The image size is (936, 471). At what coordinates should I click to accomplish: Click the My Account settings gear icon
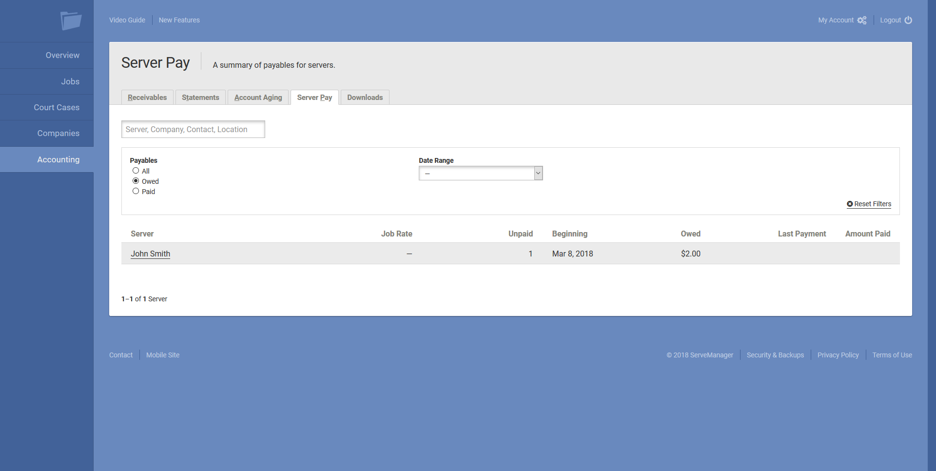click(x=862, y=20)
